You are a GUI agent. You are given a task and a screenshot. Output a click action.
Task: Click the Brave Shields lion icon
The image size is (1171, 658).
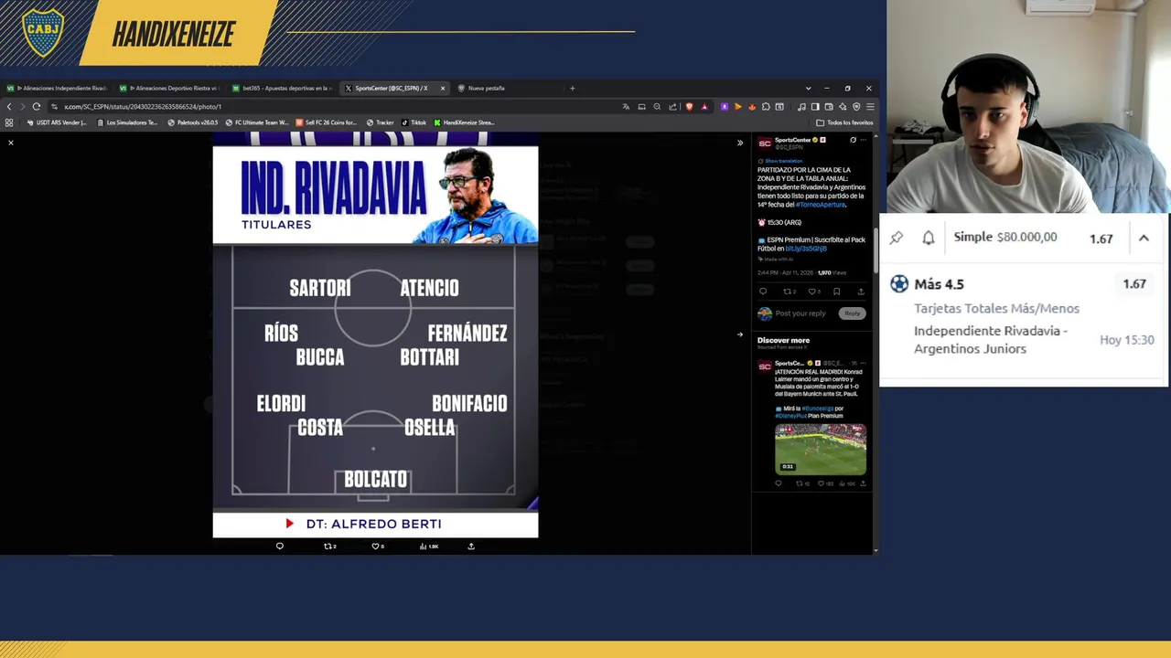coord(689,107)
